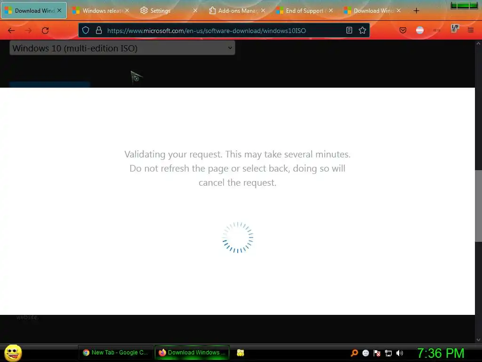The width and height of the screenshot is (482, 362).
Task: Open the L/F extension icon
Action: point(455,28)
